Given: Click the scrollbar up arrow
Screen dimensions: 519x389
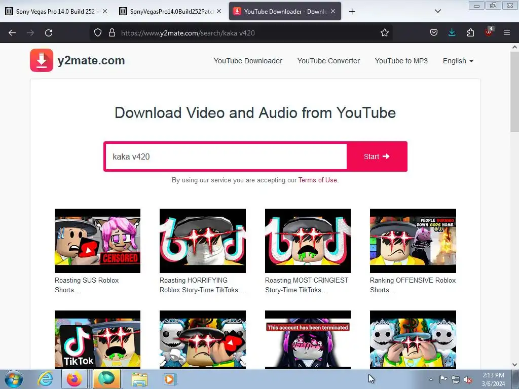Looking at the screenshot, I should point(514,47).
